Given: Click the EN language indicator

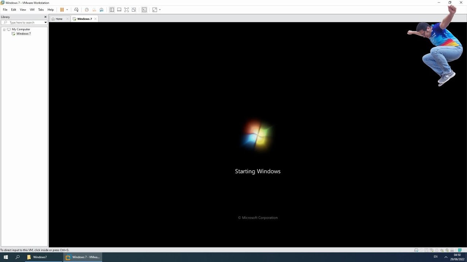Looking at the screenshot, I should pyautogui.click(x=435, y=257).
